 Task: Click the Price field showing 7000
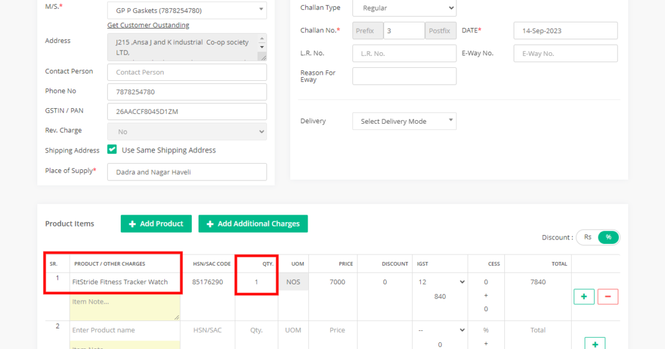pos(337,282)
